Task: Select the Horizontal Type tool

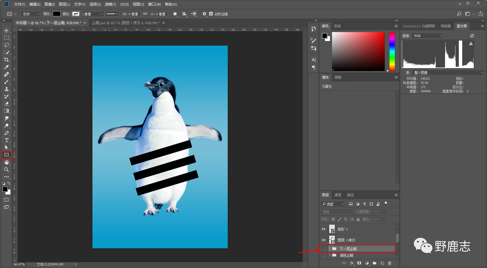Action: (x=6, y=140)
